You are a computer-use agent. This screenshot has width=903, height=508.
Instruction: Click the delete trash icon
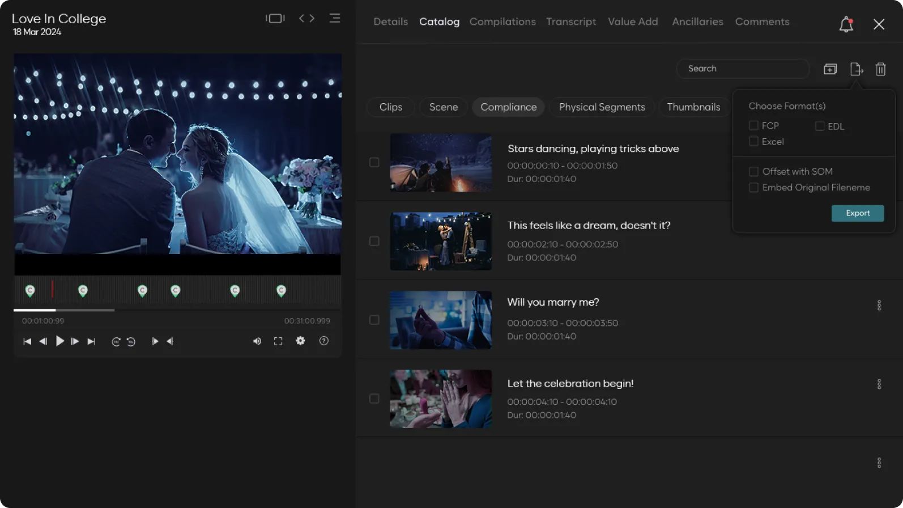click(x=880, y=69)
